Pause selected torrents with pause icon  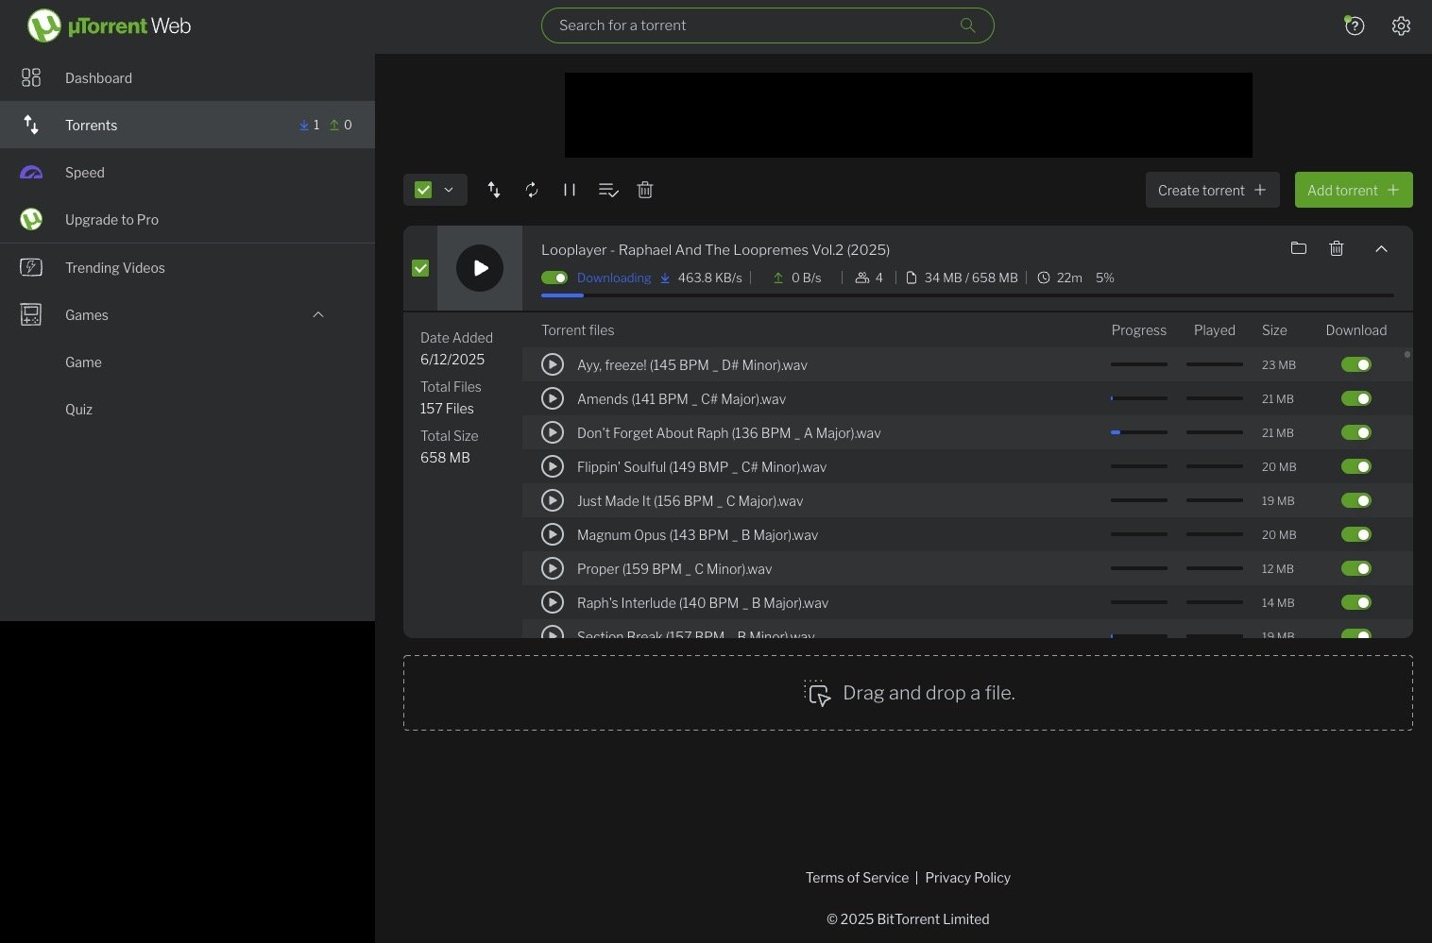click(570, 190)
